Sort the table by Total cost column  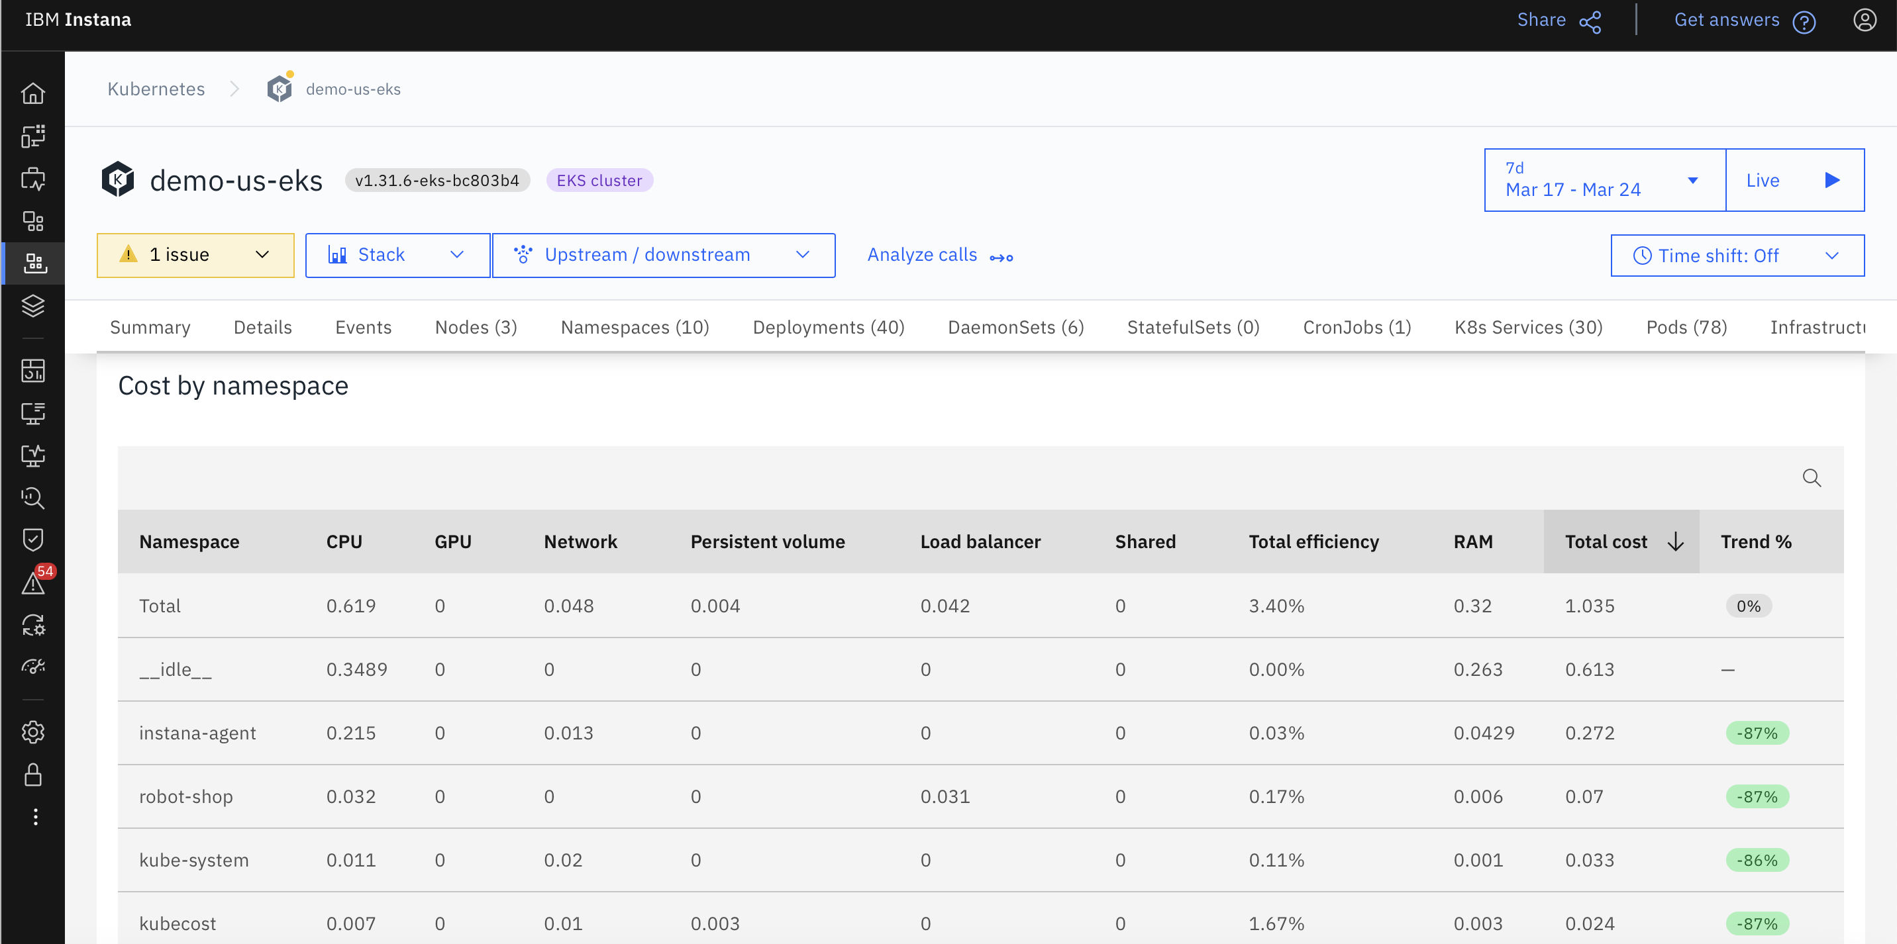[1619, 542]
